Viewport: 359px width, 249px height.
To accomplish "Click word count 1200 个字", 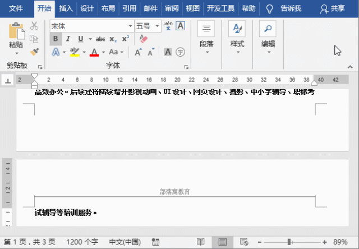I will 82,242.
